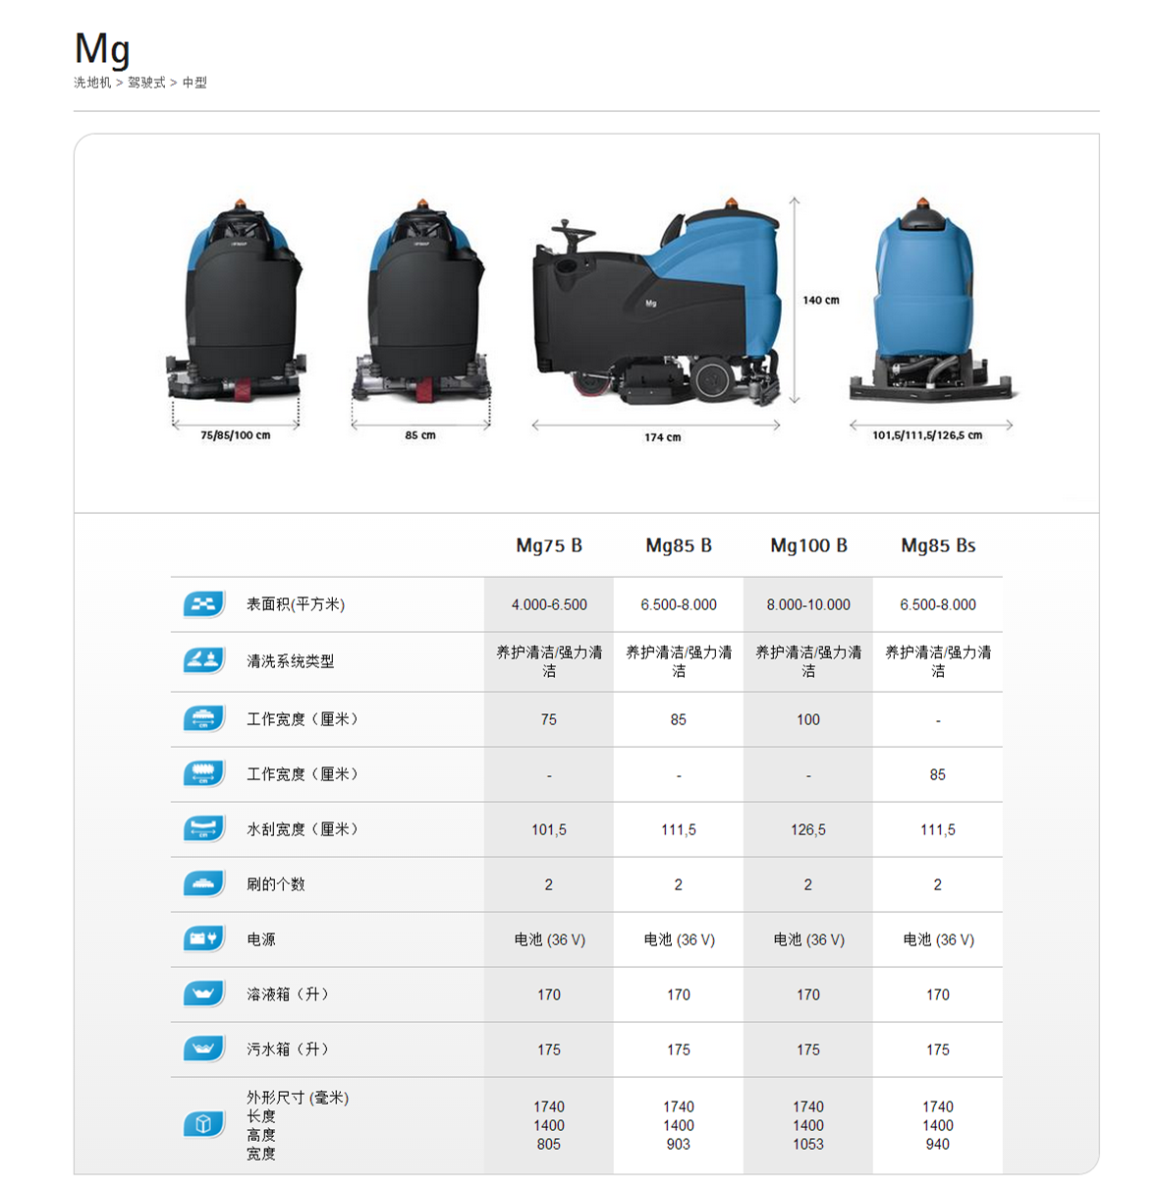Click the 水刮宽度（厘米） row label
1159x1190 pixels.
[x=304, y=828]
